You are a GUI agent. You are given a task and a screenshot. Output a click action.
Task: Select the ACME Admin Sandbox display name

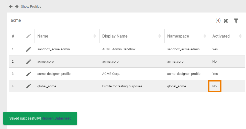pos(119,49)
